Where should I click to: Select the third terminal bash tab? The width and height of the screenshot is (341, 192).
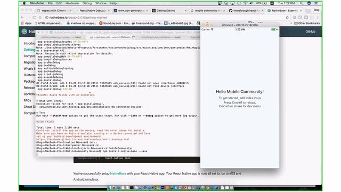pos(161,37)
